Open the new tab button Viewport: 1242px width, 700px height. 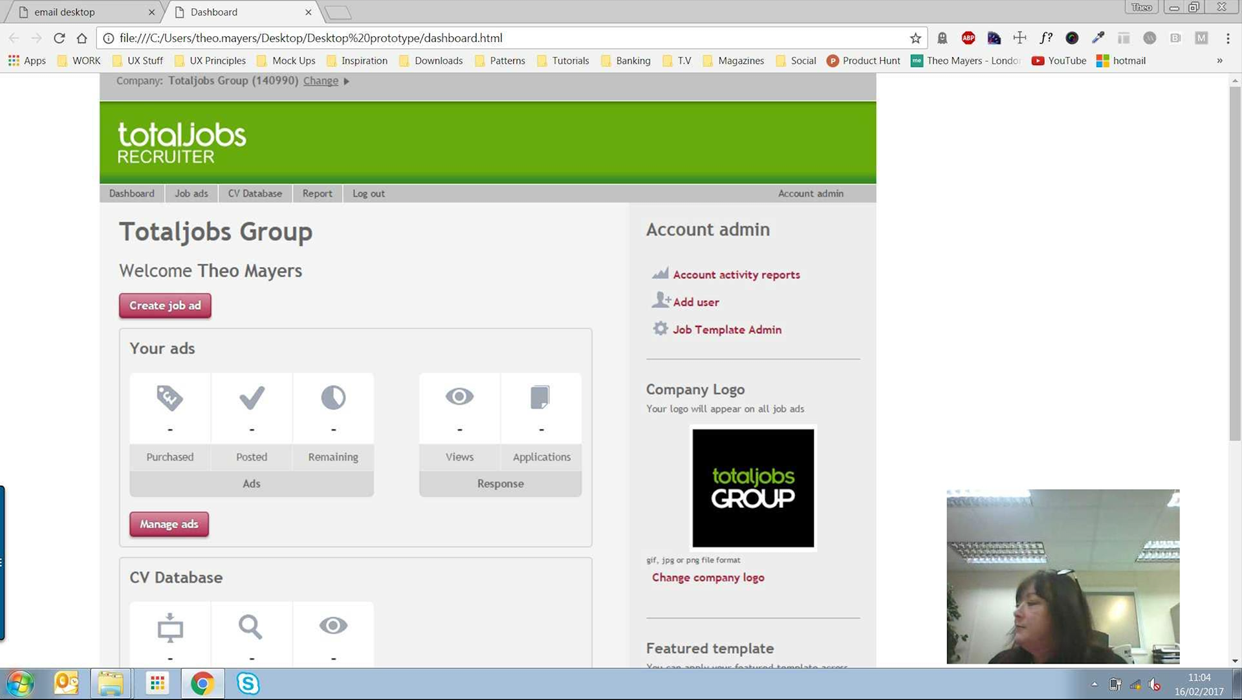pos(337,12)
